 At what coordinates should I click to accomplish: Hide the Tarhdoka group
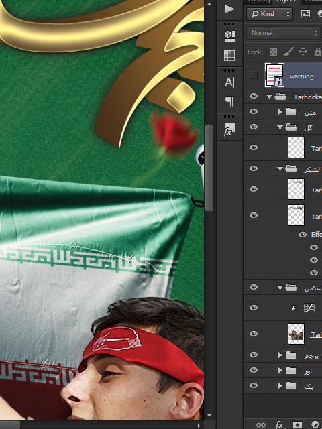coord(254,96)
